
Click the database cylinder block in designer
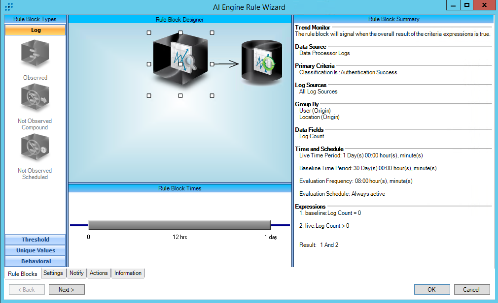(x=261, y=61)
